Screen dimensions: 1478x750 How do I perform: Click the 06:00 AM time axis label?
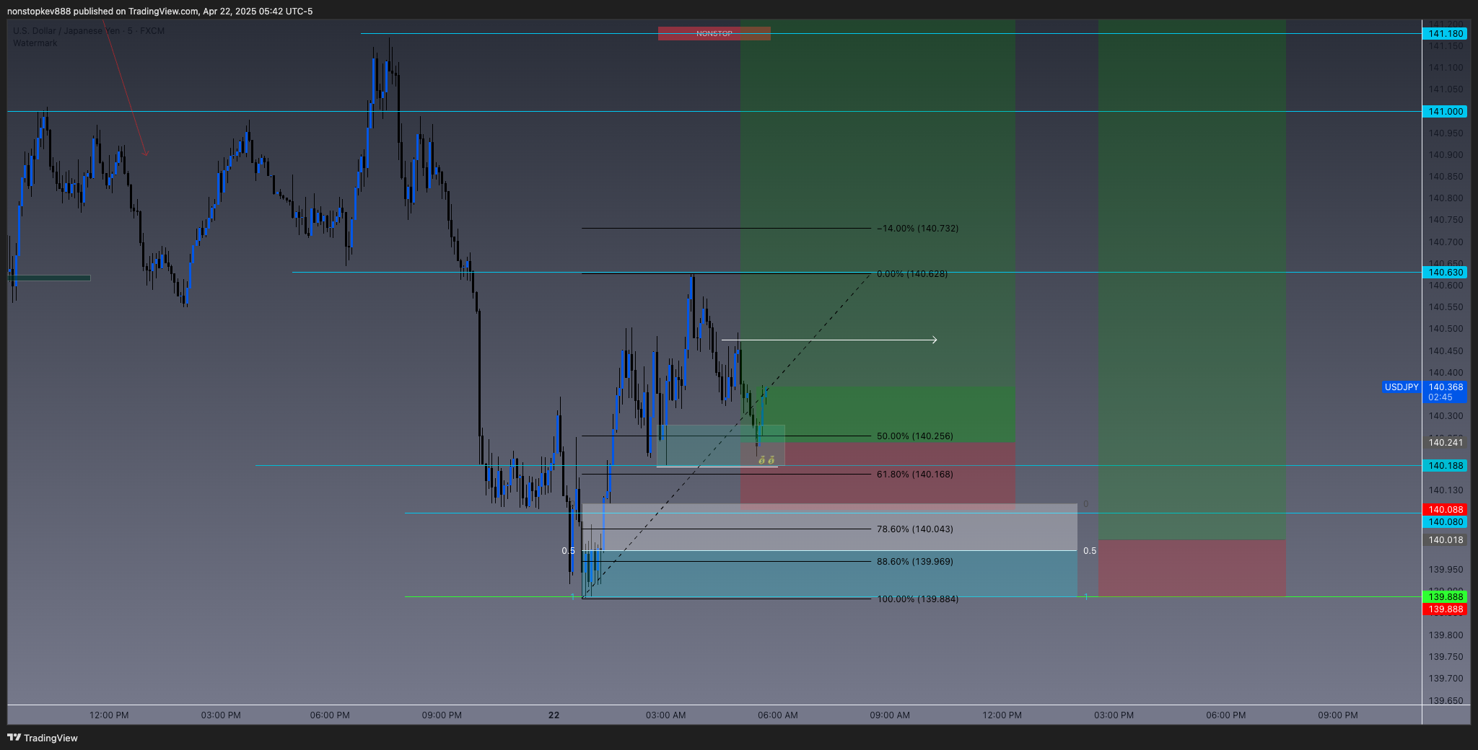tap(778, 715)
